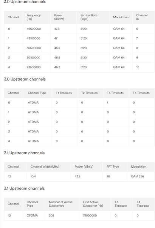This screenshot has height=228, width=155.
Task: Click Channel ID value 10
Action: click(138, 67)
